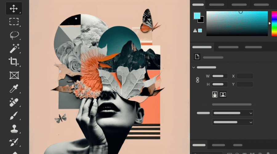Pick the Brush tool
Image resolution: width=277 pixels, height=154 pixels.
coord(14,115)
